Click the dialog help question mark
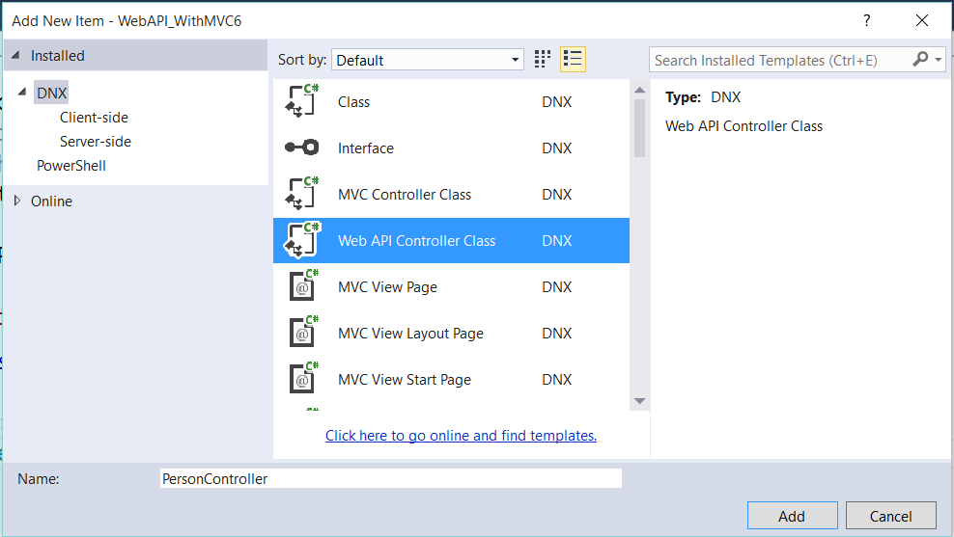The image size is (954, 537). click(866, 20)
